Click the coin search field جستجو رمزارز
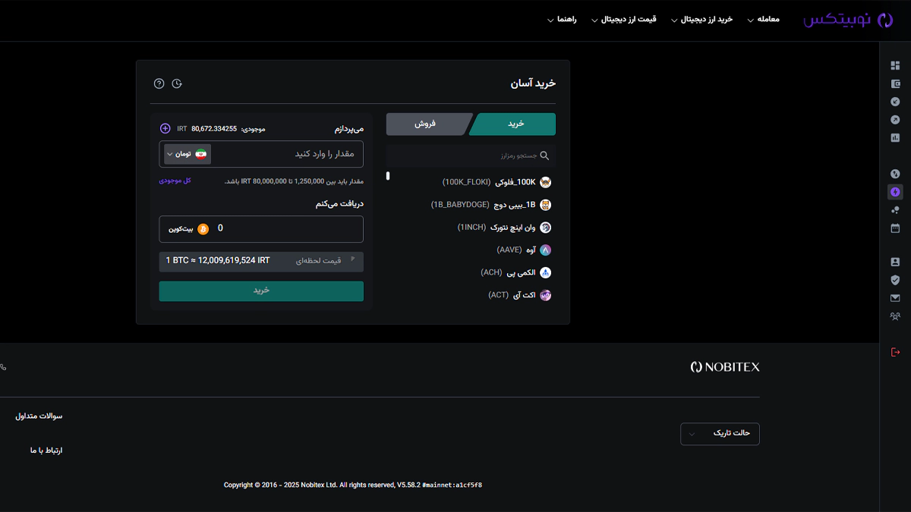This screenshot has width=911, height=512. point(471,155)
